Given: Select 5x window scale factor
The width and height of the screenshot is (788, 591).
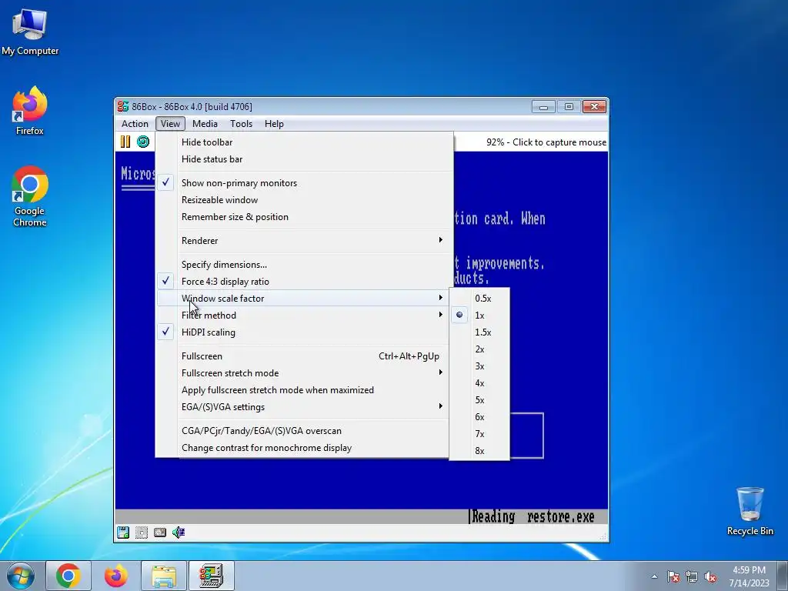Looking at the screenshot, I should coord(479,400).
